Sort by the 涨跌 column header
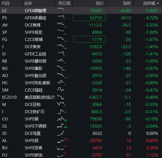 (x=127, y=3)
